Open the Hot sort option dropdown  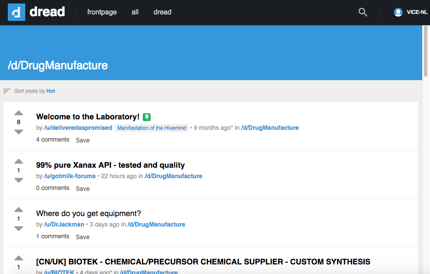click(x=50, y=91)
